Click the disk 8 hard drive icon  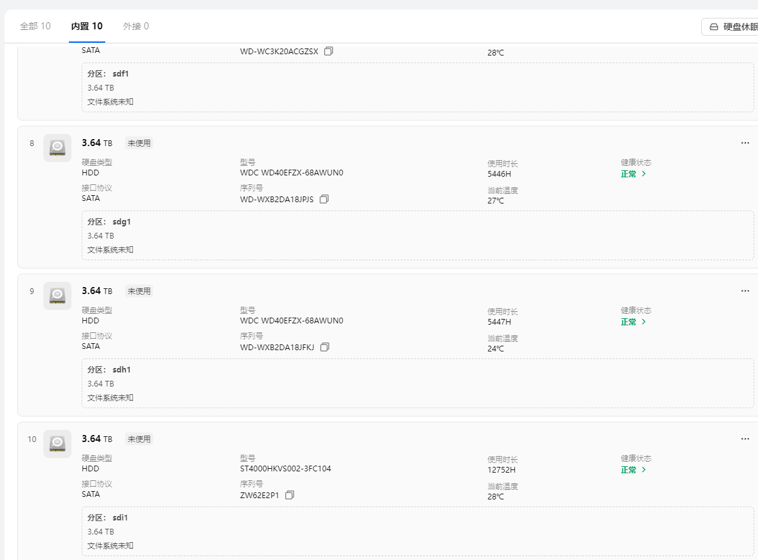pyautogui.click(x=57, y=147)
